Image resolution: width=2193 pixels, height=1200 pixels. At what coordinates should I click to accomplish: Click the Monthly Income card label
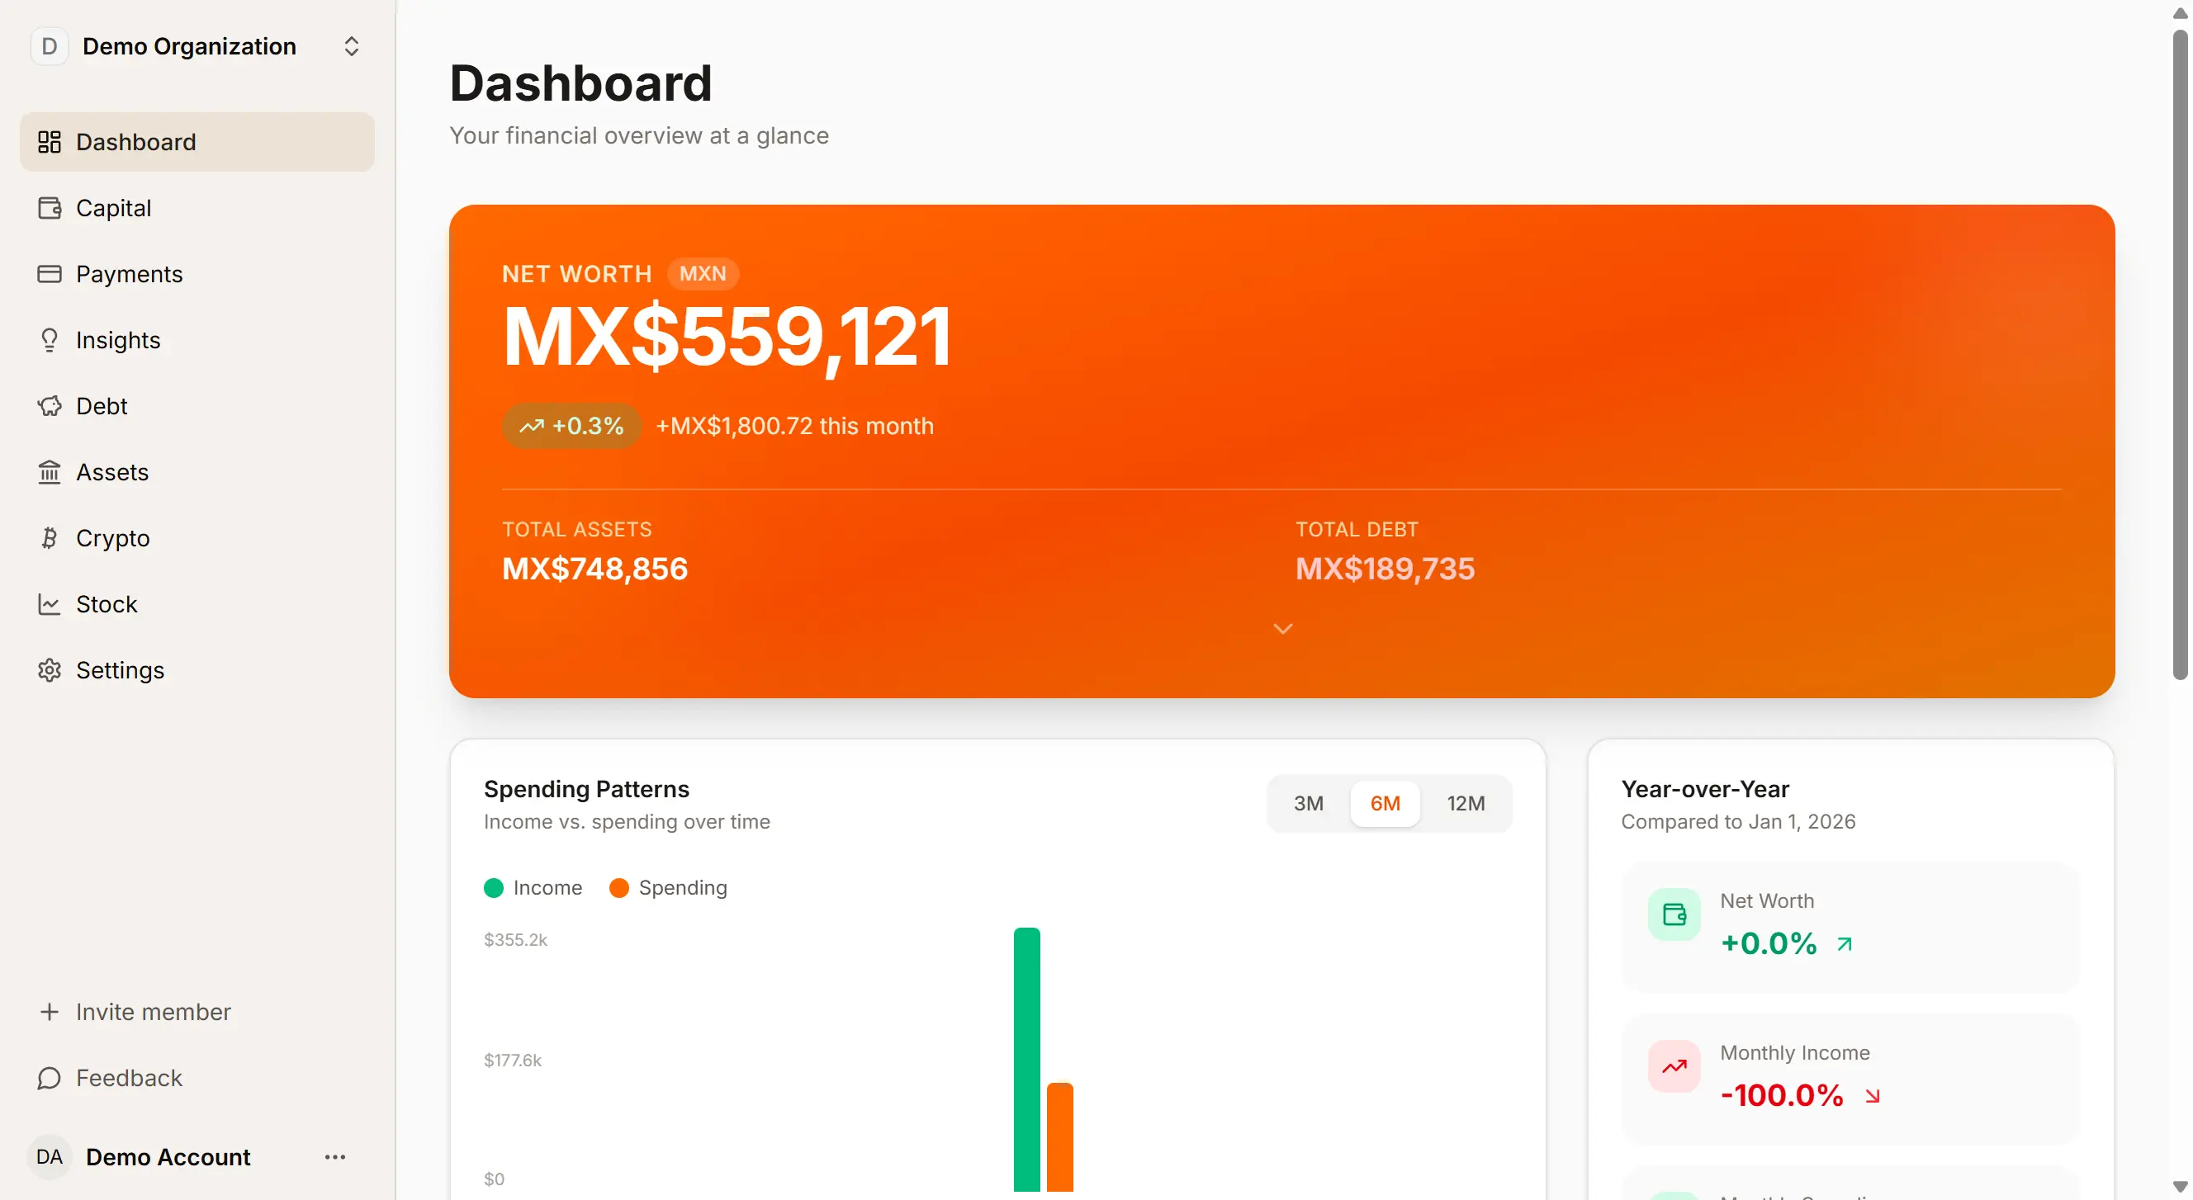[1794, 1054]
